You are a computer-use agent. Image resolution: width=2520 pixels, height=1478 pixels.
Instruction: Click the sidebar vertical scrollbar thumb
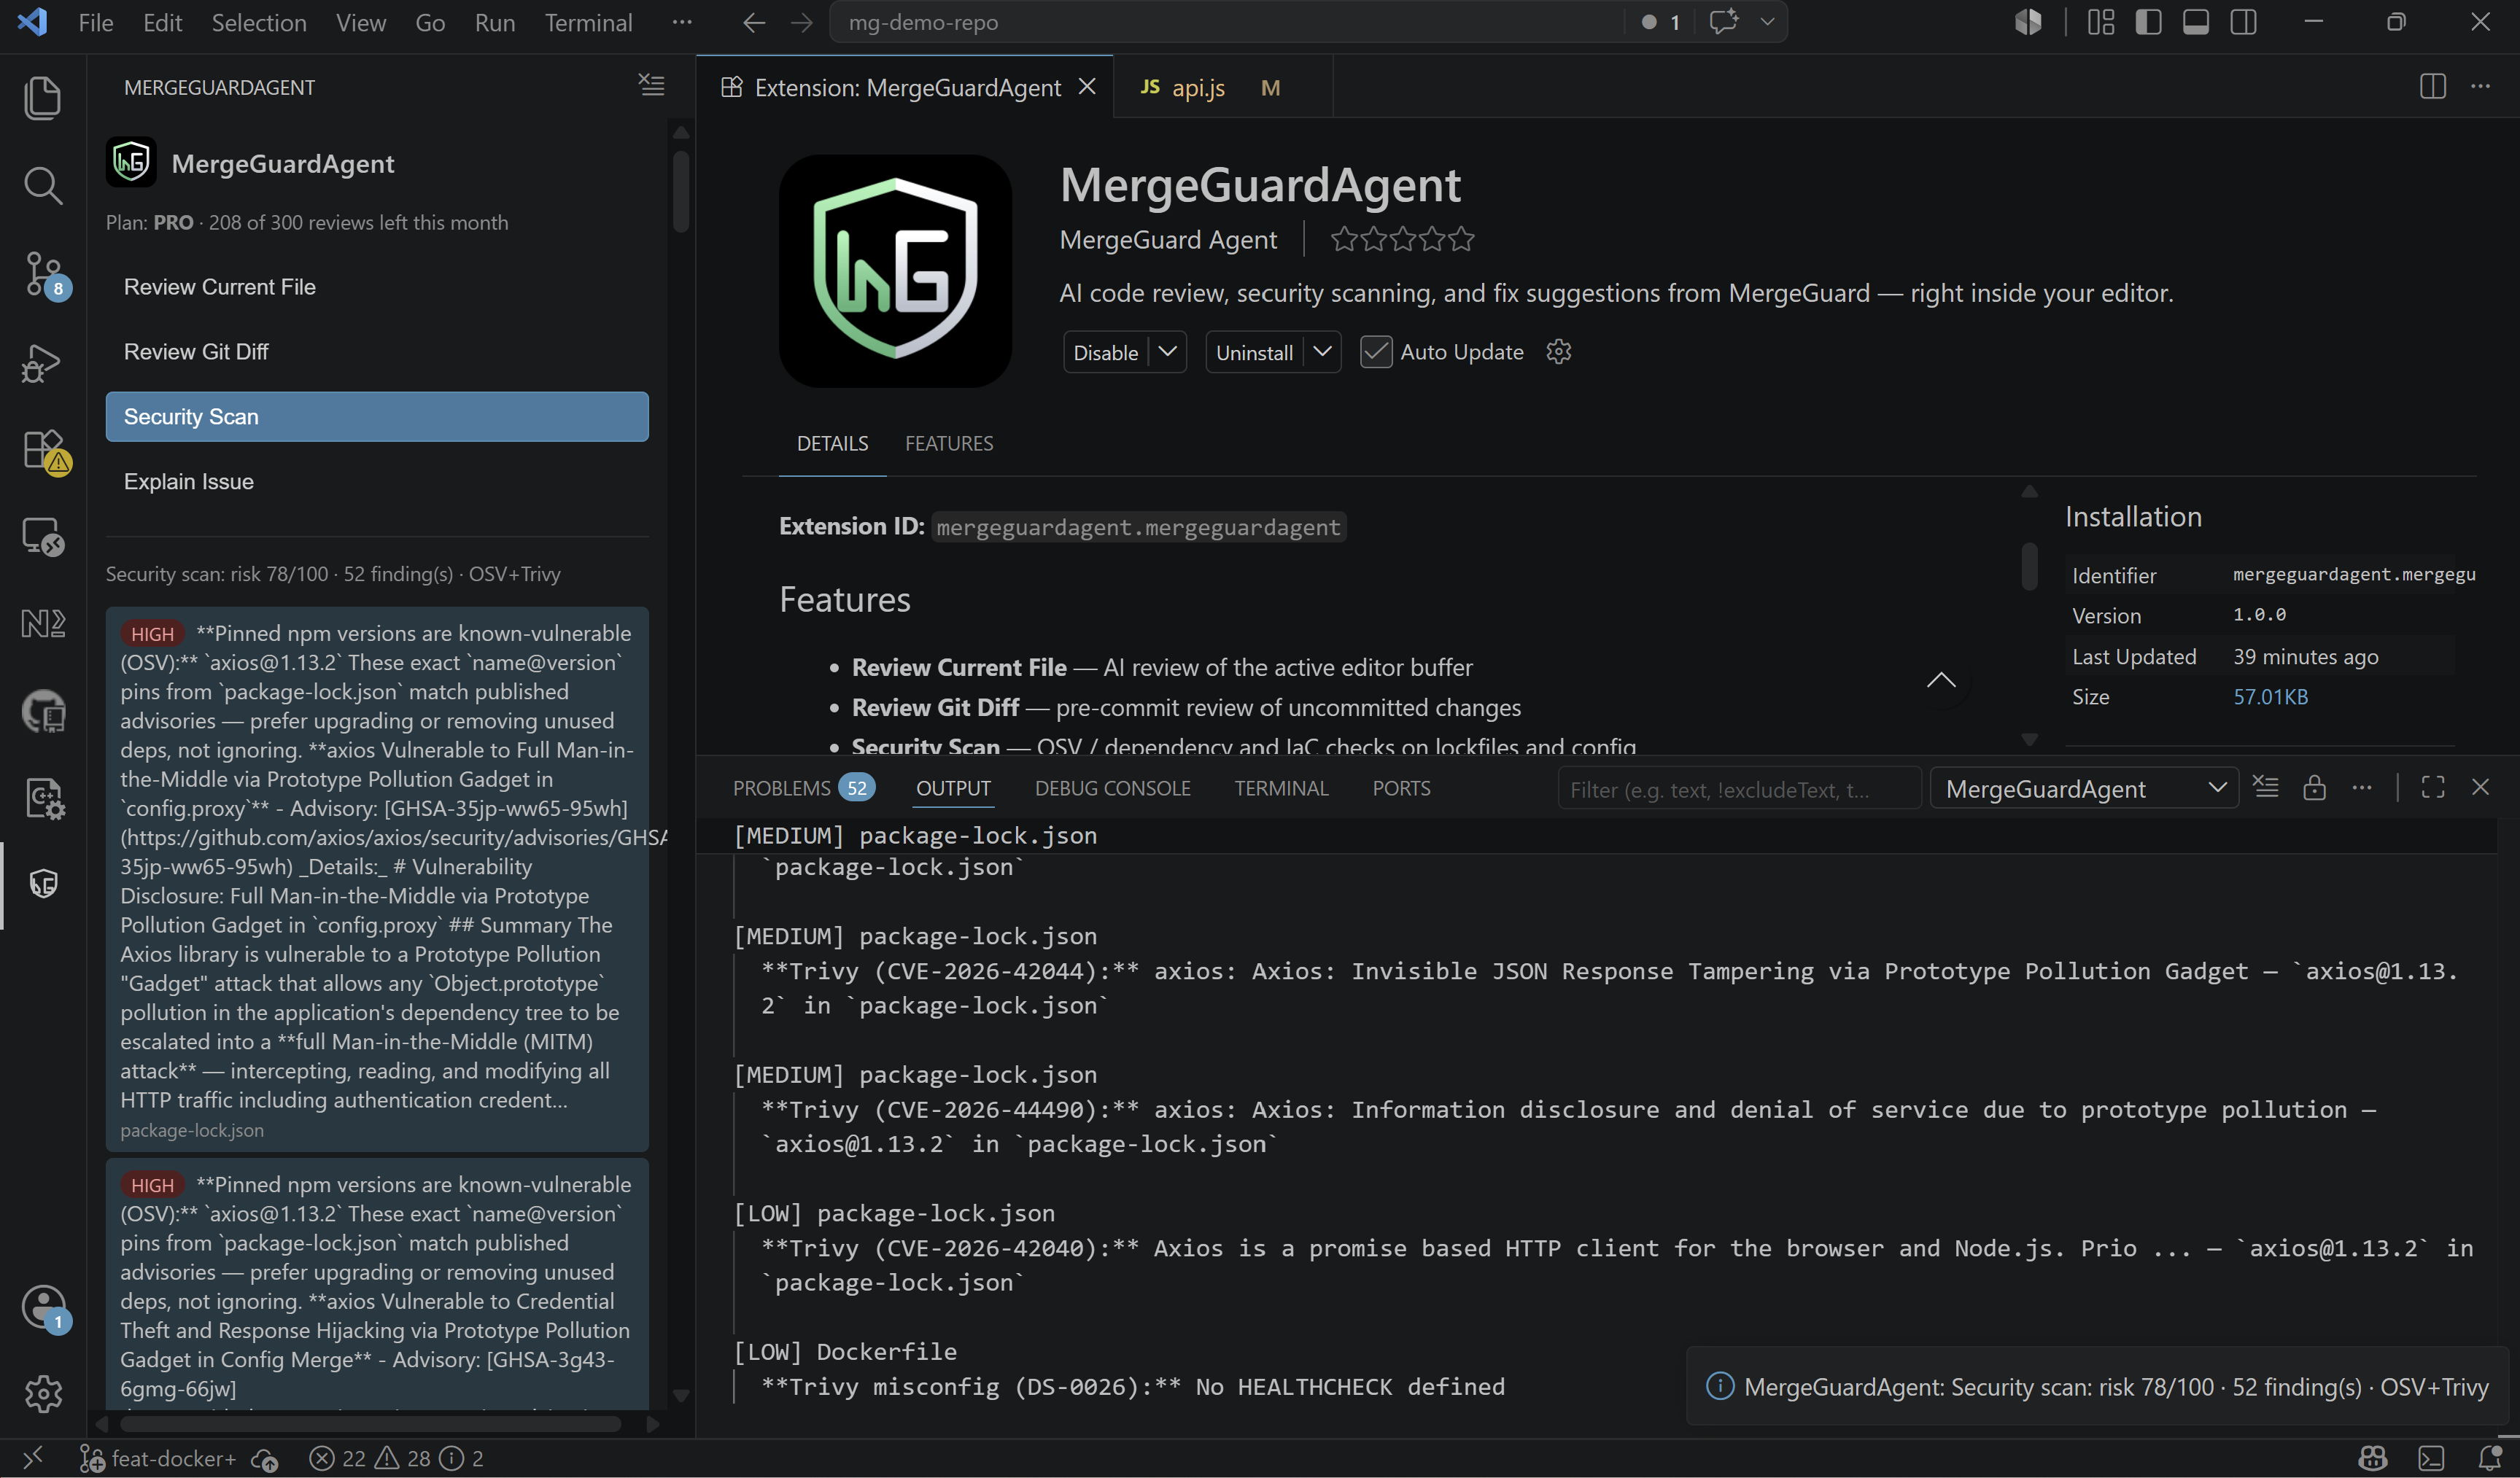click(x=681, y=190)
